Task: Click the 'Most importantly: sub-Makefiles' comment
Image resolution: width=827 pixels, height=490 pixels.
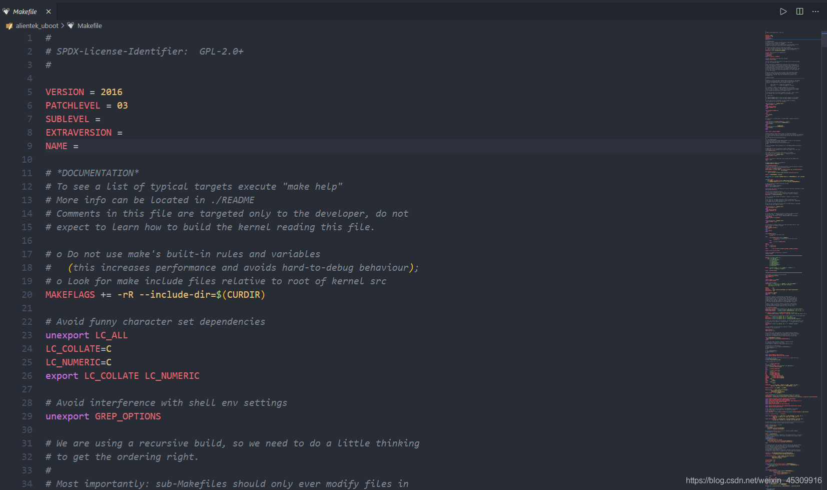Action: (227, 484)
